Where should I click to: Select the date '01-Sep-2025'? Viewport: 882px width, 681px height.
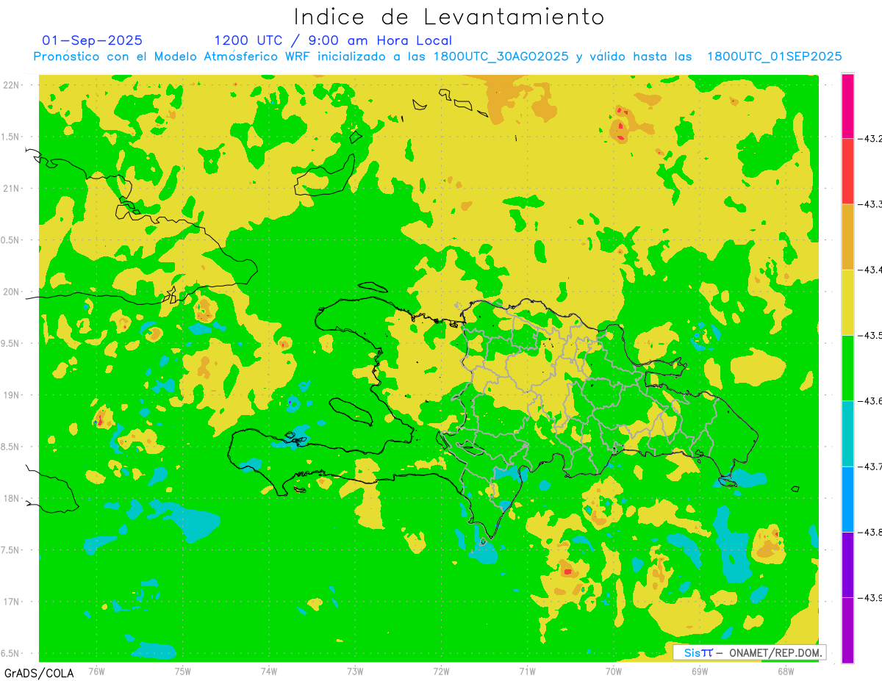click(93, 40)
